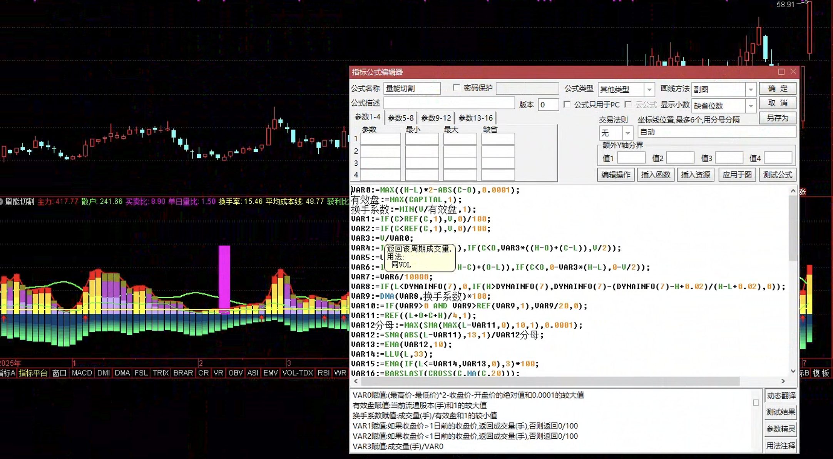Switch to ASI indicator tab
This screenshot has width=833, height=459.
click(x=253, y=373)
